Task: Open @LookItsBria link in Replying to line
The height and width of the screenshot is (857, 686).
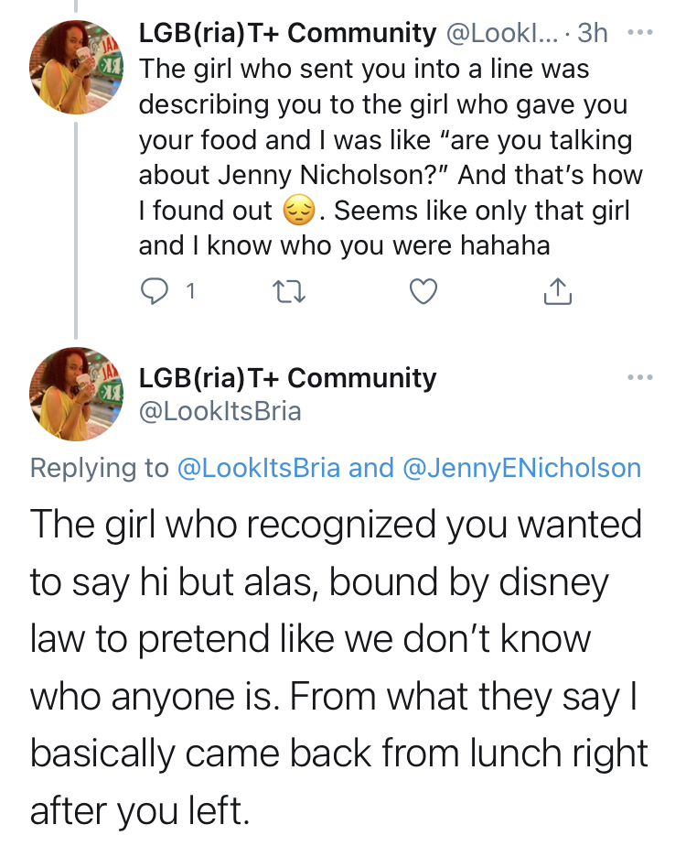Action: (x=259, y=468)
